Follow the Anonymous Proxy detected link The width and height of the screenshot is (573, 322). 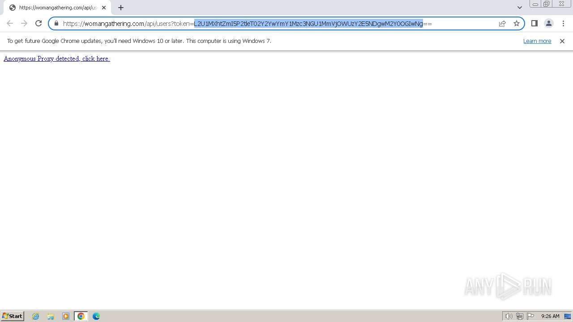[x=57, y=59]
